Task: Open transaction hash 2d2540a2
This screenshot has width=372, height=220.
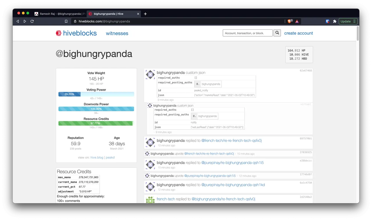Action: point(306,197)
